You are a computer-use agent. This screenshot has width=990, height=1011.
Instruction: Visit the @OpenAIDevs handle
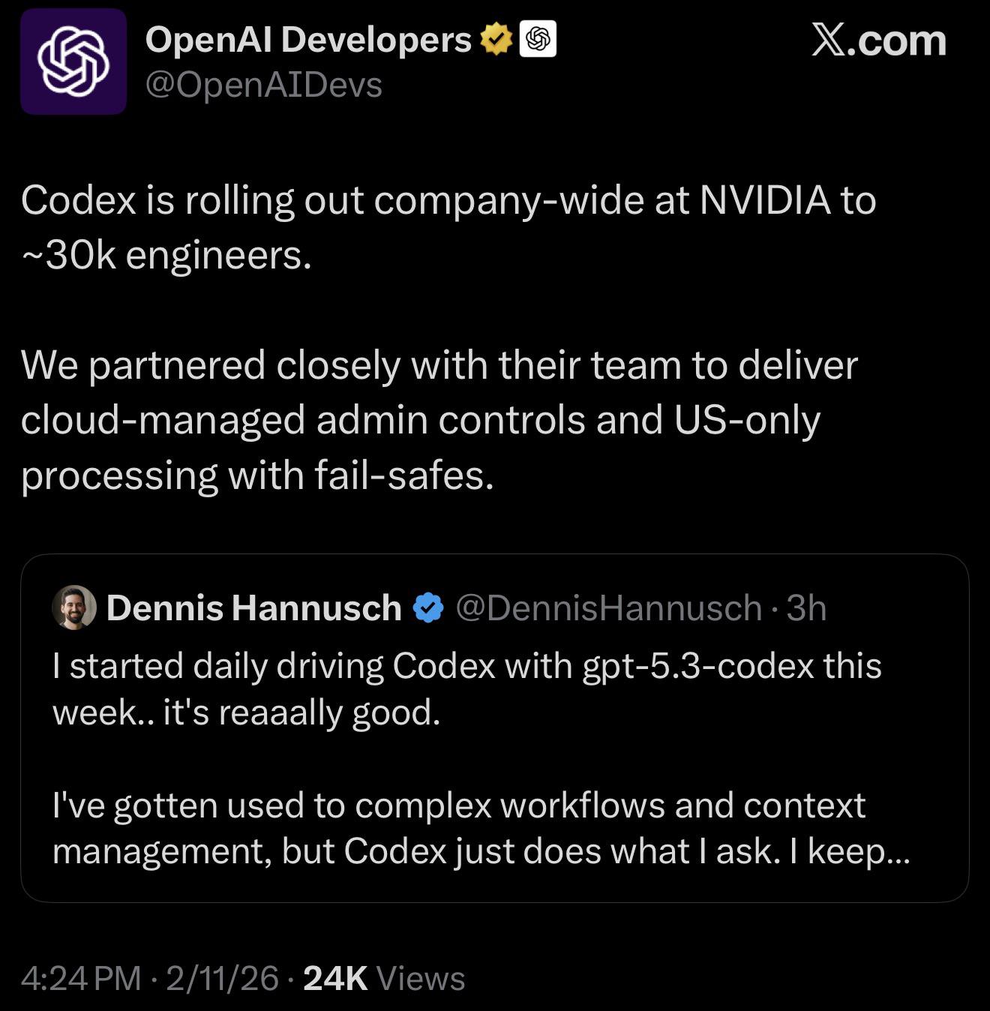click(263, 85)
